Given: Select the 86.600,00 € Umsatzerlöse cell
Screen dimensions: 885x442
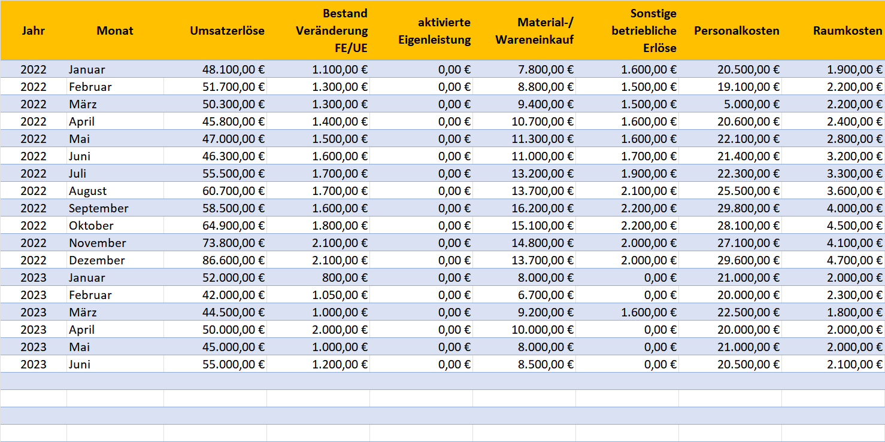Looking at the screenshot, I should (x=227, y=260).
